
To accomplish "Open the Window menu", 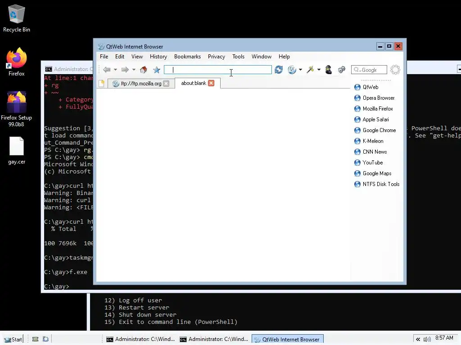I will (x=262, y=57).
